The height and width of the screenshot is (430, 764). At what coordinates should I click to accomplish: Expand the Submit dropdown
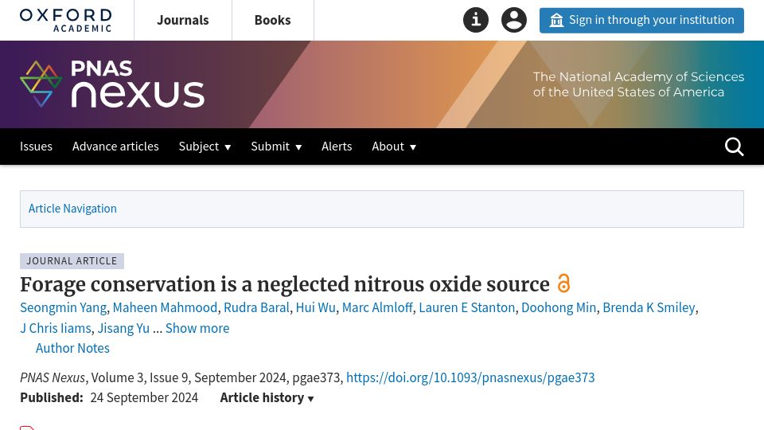[276, 147]
